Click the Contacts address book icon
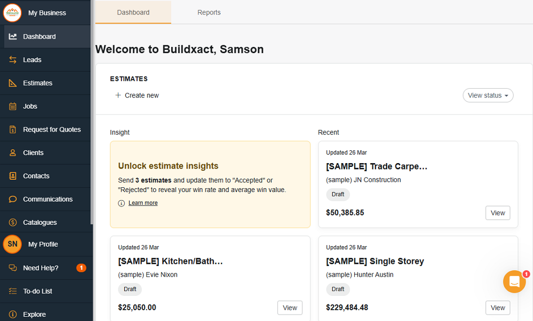 (13, 176)
